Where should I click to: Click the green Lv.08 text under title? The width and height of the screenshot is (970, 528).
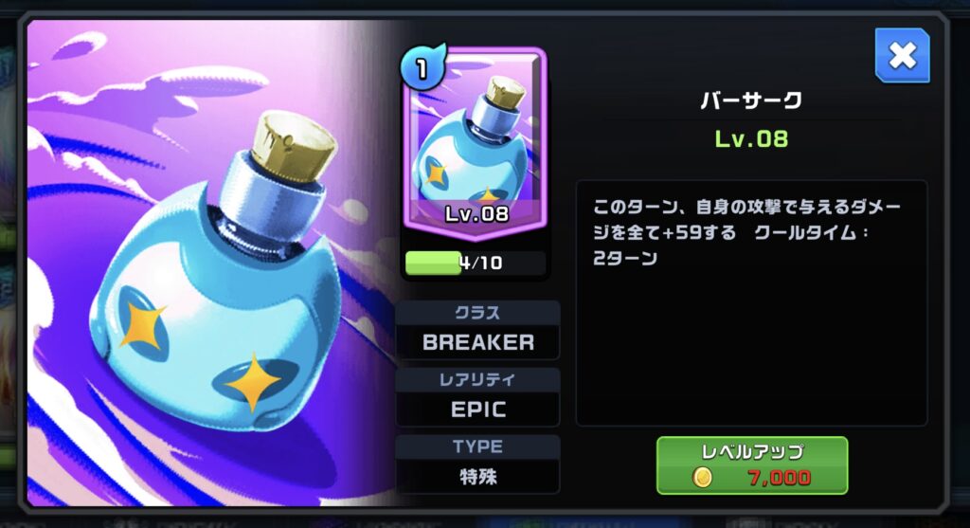751,138
